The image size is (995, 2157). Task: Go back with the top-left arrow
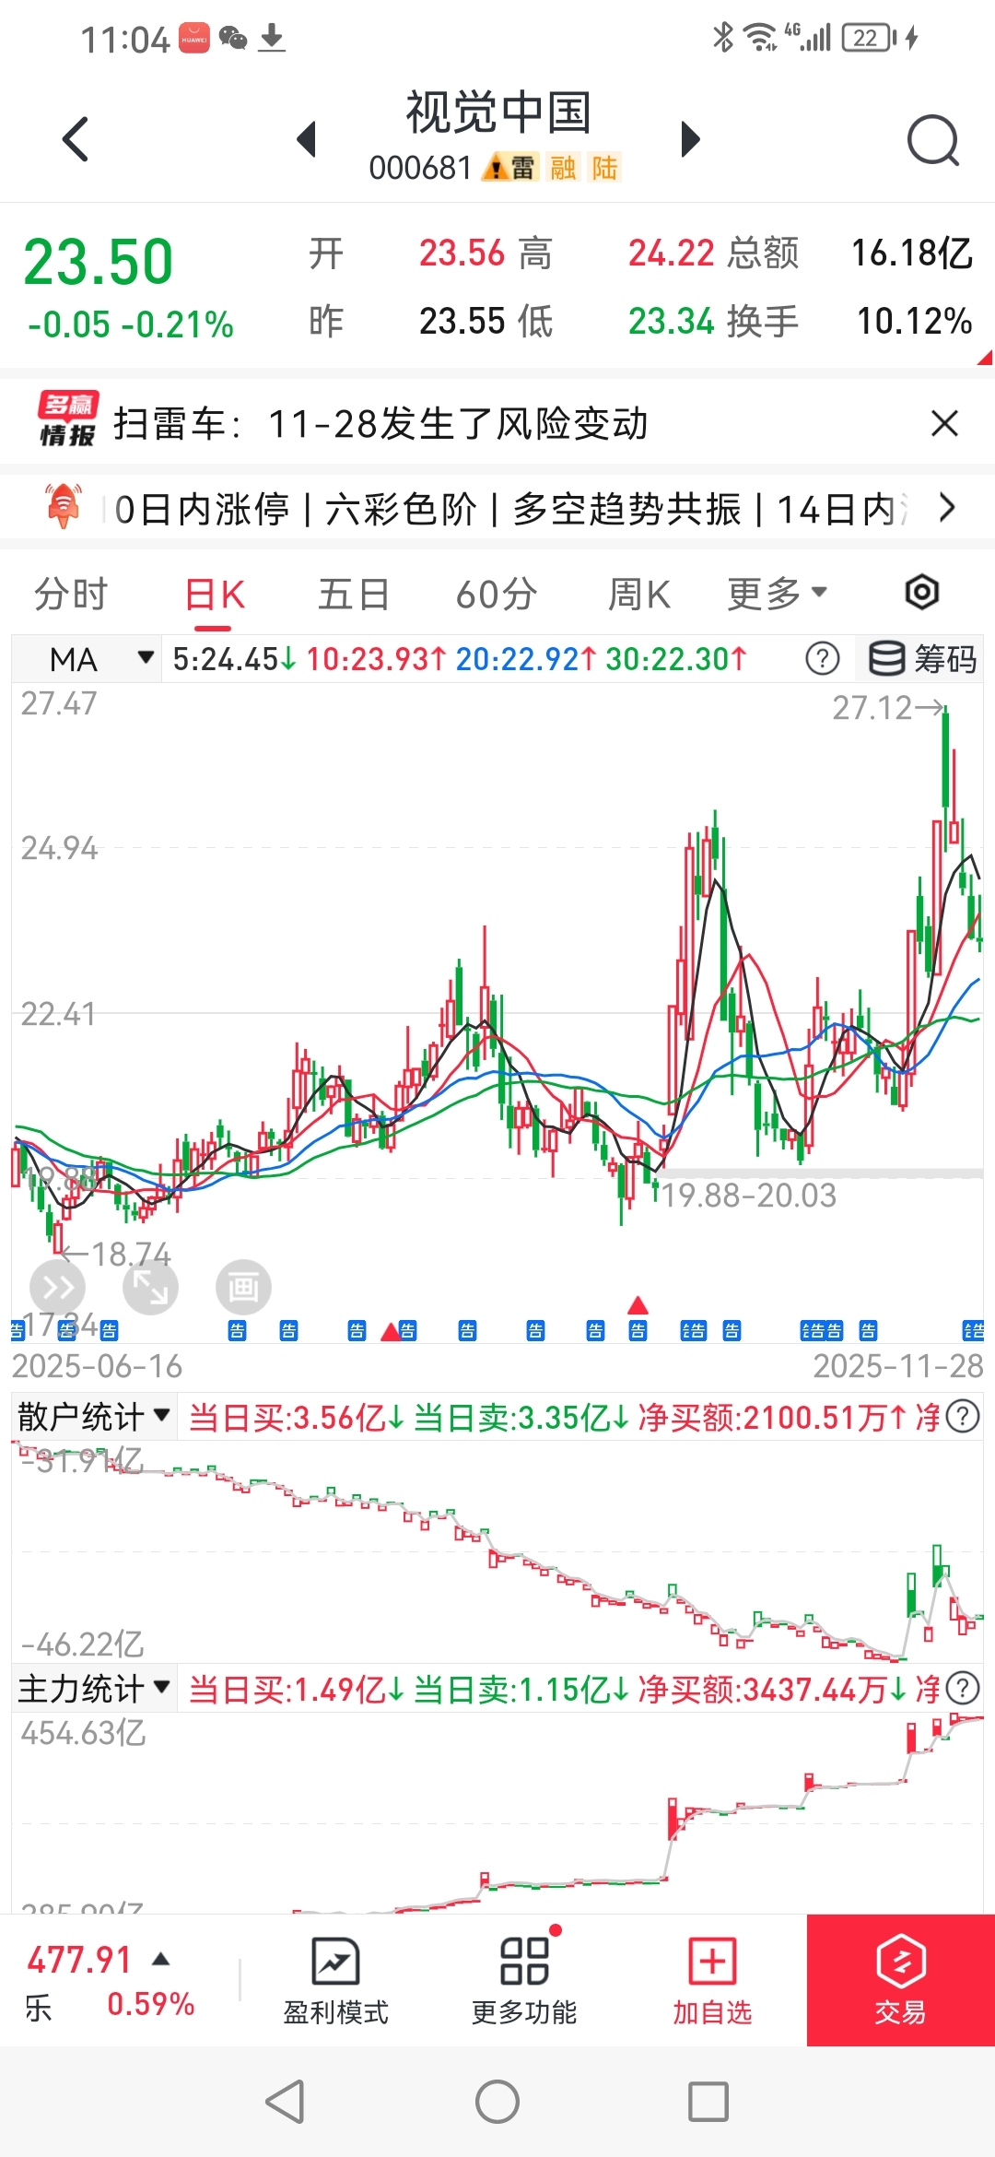pos(76,139)
